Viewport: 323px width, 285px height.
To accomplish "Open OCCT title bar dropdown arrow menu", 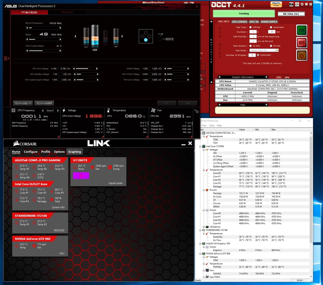I will click(x=302, y=4).
